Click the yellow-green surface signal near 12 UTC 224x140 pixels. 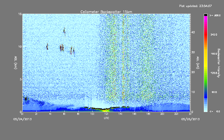tap(106, 110)
